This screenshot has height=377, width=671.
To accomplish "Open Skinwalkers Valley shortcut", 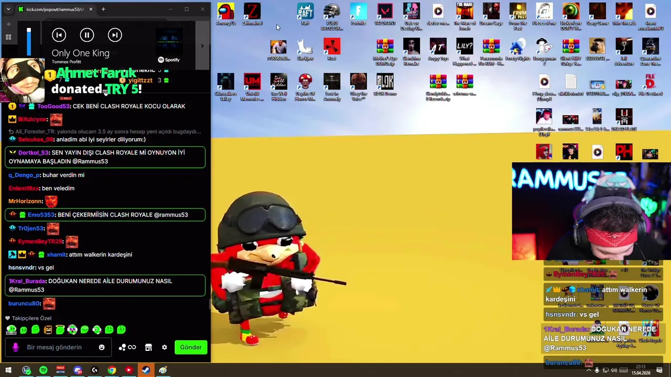I will (225, 87).
